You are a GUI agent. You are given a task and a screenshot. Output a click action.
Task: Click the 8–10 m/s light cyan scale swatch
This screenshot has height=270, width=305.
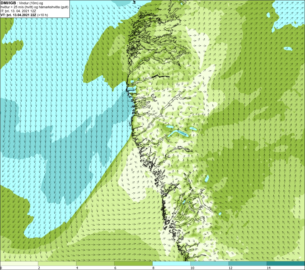pos(171,264)
